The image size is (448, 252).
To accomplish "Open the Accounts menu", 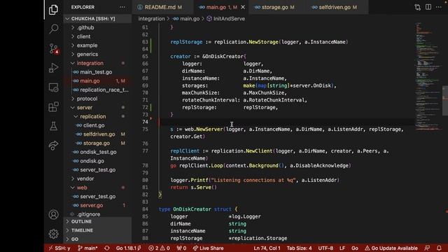I will [x=53, y=214].
